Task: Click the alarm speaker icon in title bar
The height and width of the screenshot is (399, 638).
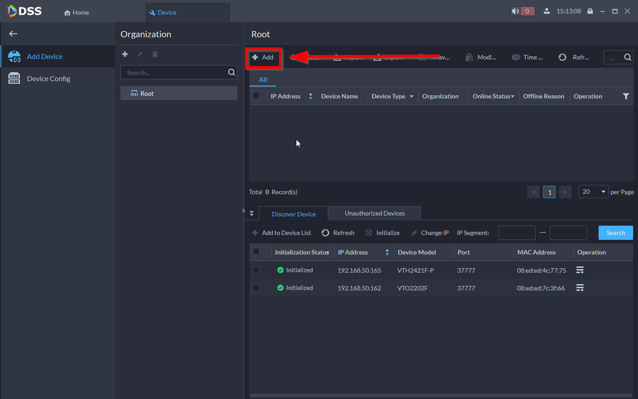Action: click(x=515, y=12)
